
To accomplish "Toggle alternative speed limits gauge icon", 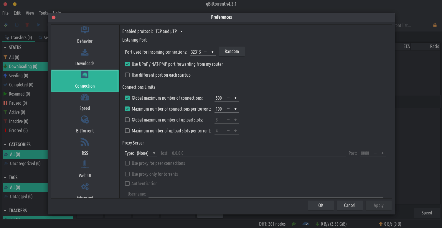I will click(306, 224).
